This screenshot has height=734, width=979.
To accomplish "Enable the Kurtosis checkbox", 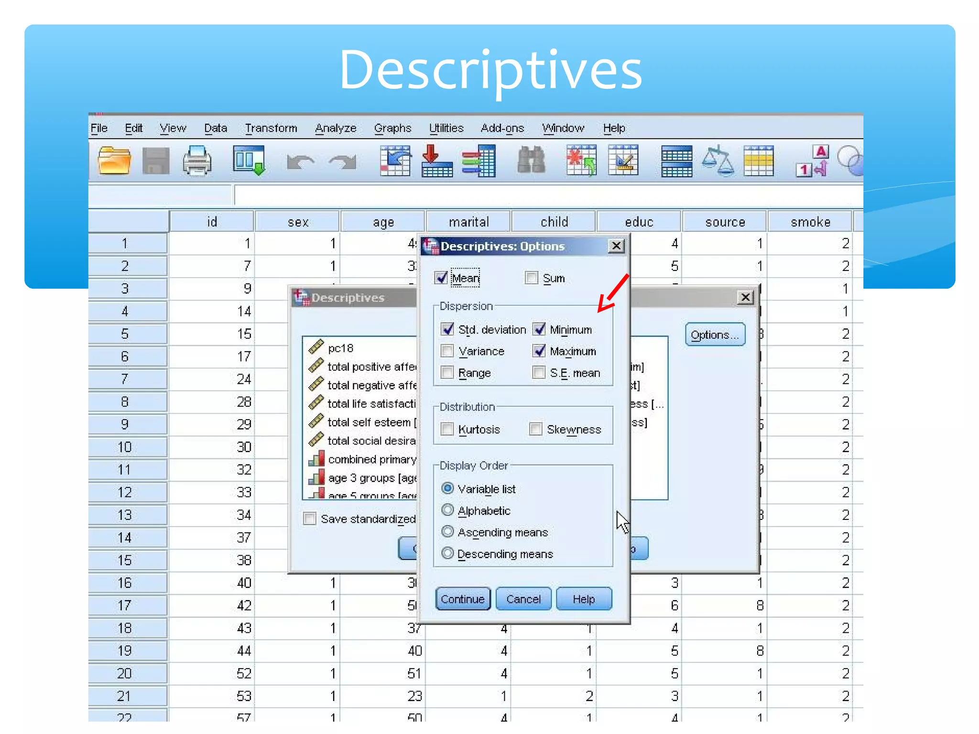I will coord(447,429).
